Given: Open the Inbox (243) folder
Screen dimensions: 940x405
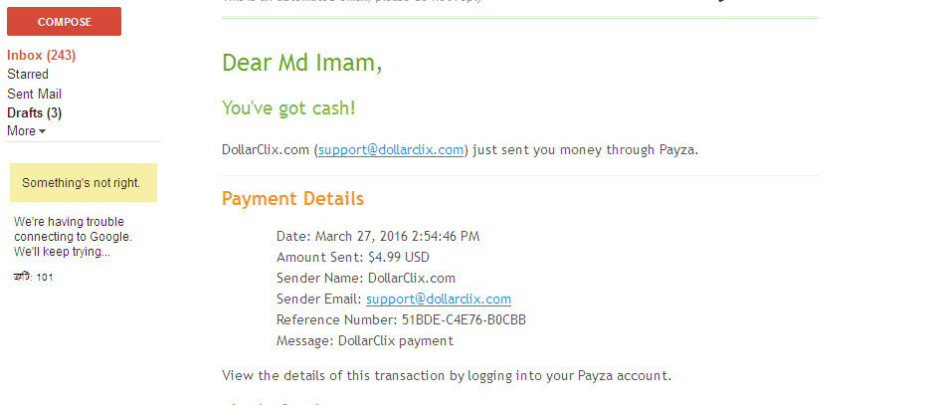Looking at the screenshot, I should [x=41, y=55].
